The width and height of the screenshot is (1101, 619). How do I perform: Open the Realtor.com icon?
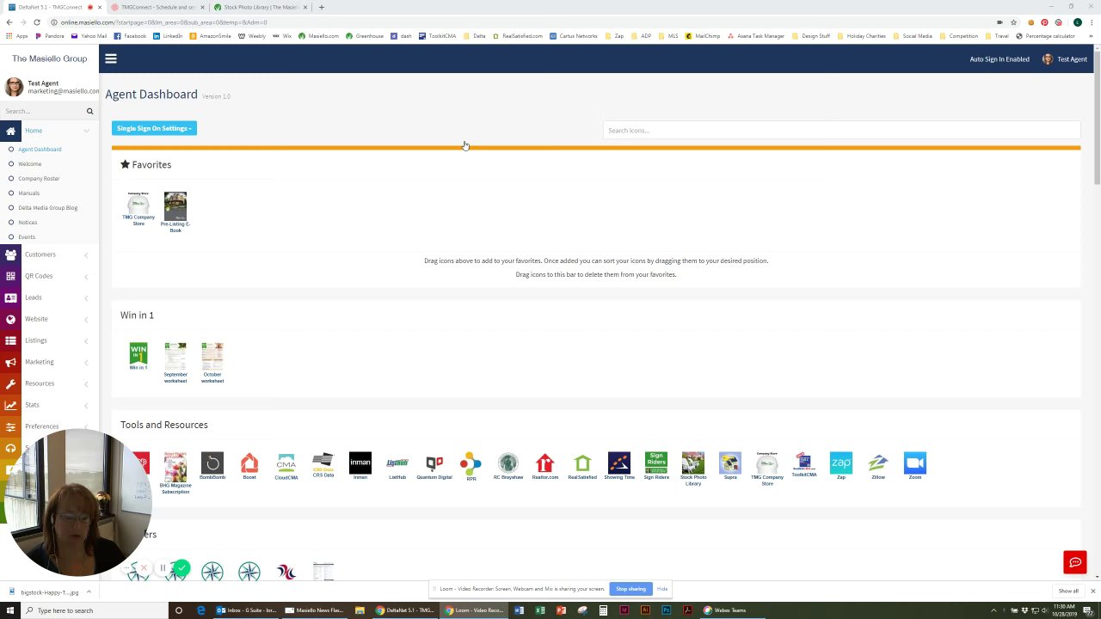(545, 466)
